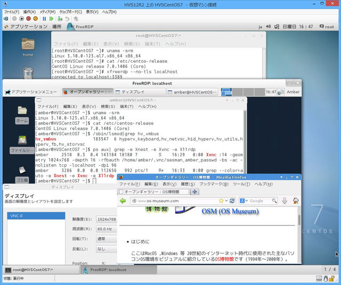Open 端末(T) menu in amber terminal
Viewport: 341px width, 285px height.
127,106
